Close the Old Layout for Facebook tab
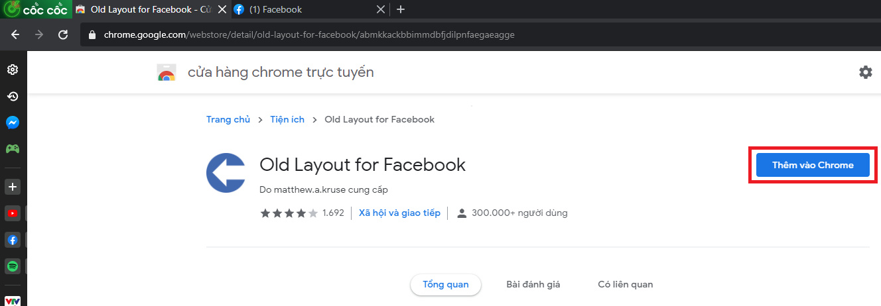 (x=222, y=9)
